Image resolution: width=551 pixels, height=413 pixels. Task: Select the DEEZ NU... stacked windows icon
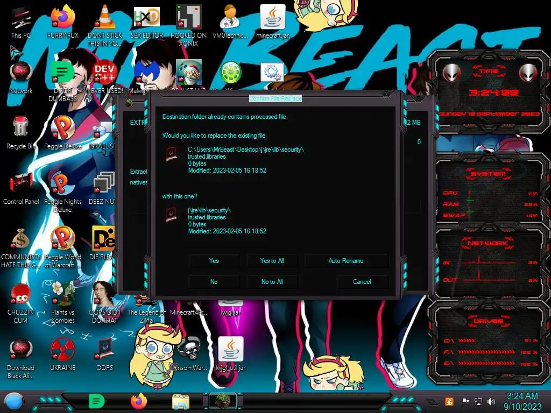click(x=103, y=188)
